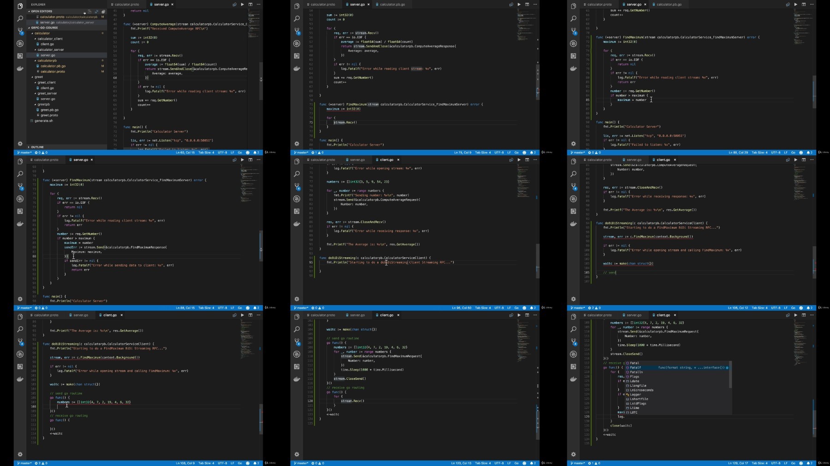Open generate.sh in the Explorer tree

[x=44, y=121]
